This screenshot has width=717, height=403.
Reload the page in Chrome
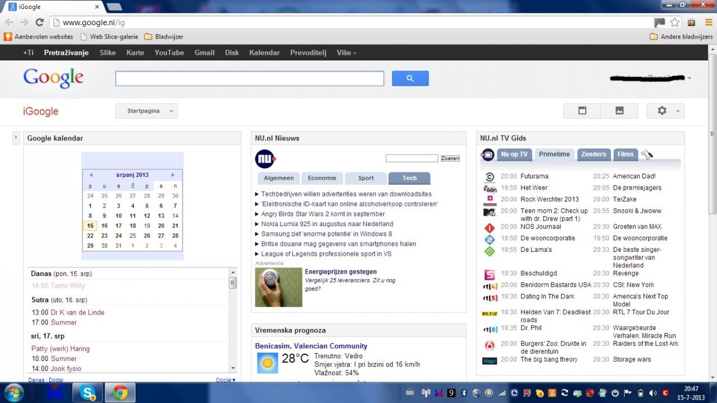[39, 22]
